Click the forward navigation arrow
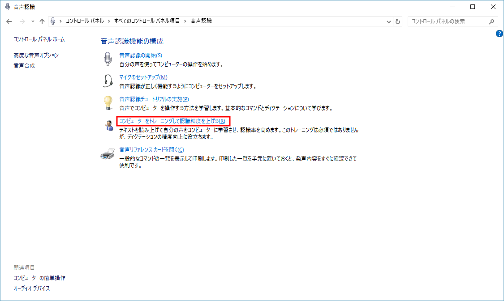This screenshot has height=301, width=504. 22,21
